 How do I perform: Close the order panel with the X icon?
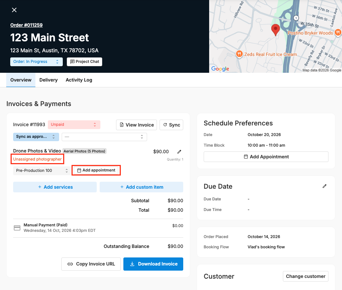coord(14,10)
